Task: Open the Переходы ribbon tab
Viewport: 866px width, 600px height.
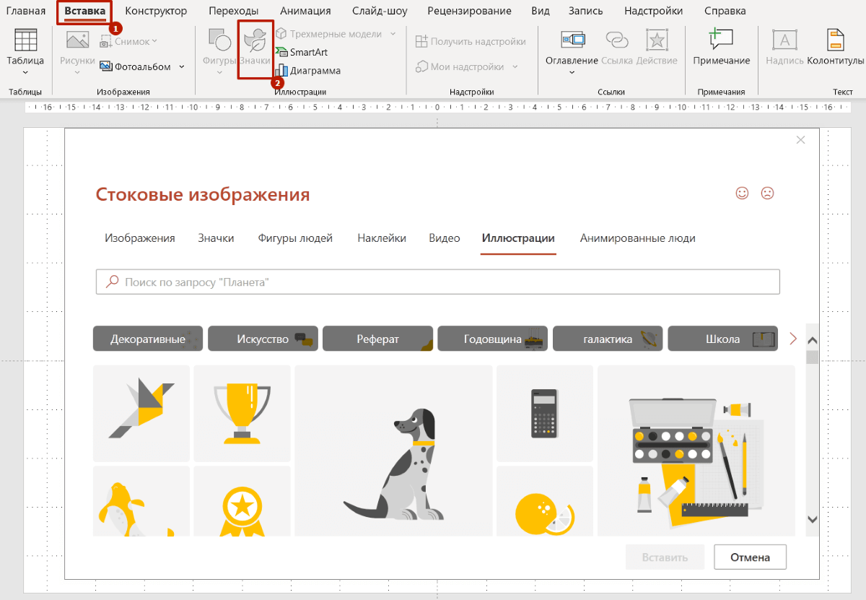Action: (234, 11)
